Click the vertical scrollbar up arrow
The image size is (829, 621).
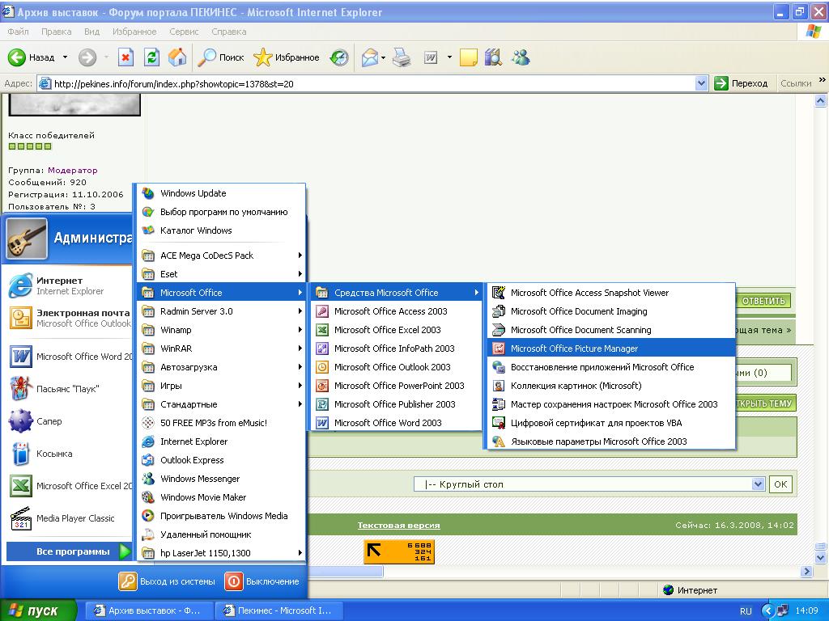(x=821, y=100)
